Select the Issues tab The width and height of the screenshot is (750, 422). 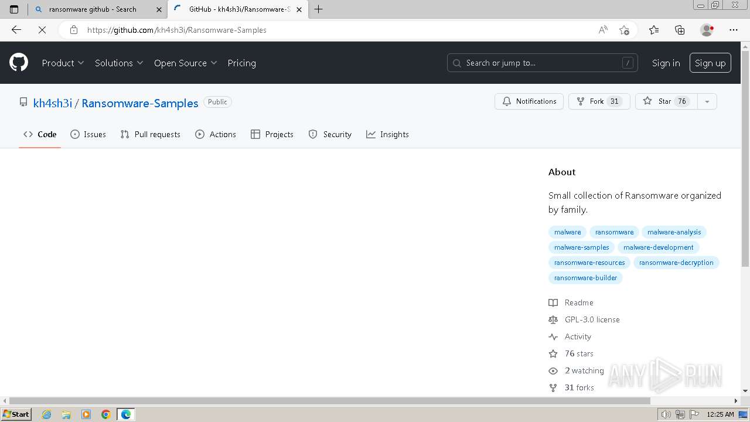click(x=88, y=134)
